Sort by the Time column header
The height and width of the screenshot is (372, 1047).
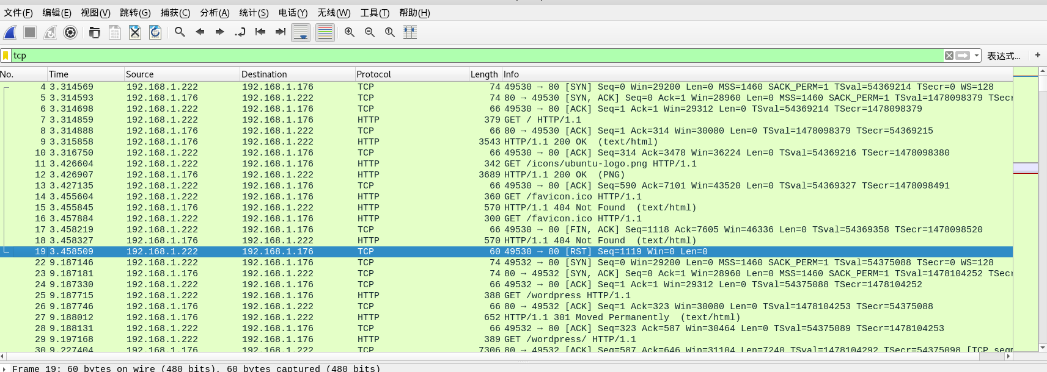click(86, 74)
